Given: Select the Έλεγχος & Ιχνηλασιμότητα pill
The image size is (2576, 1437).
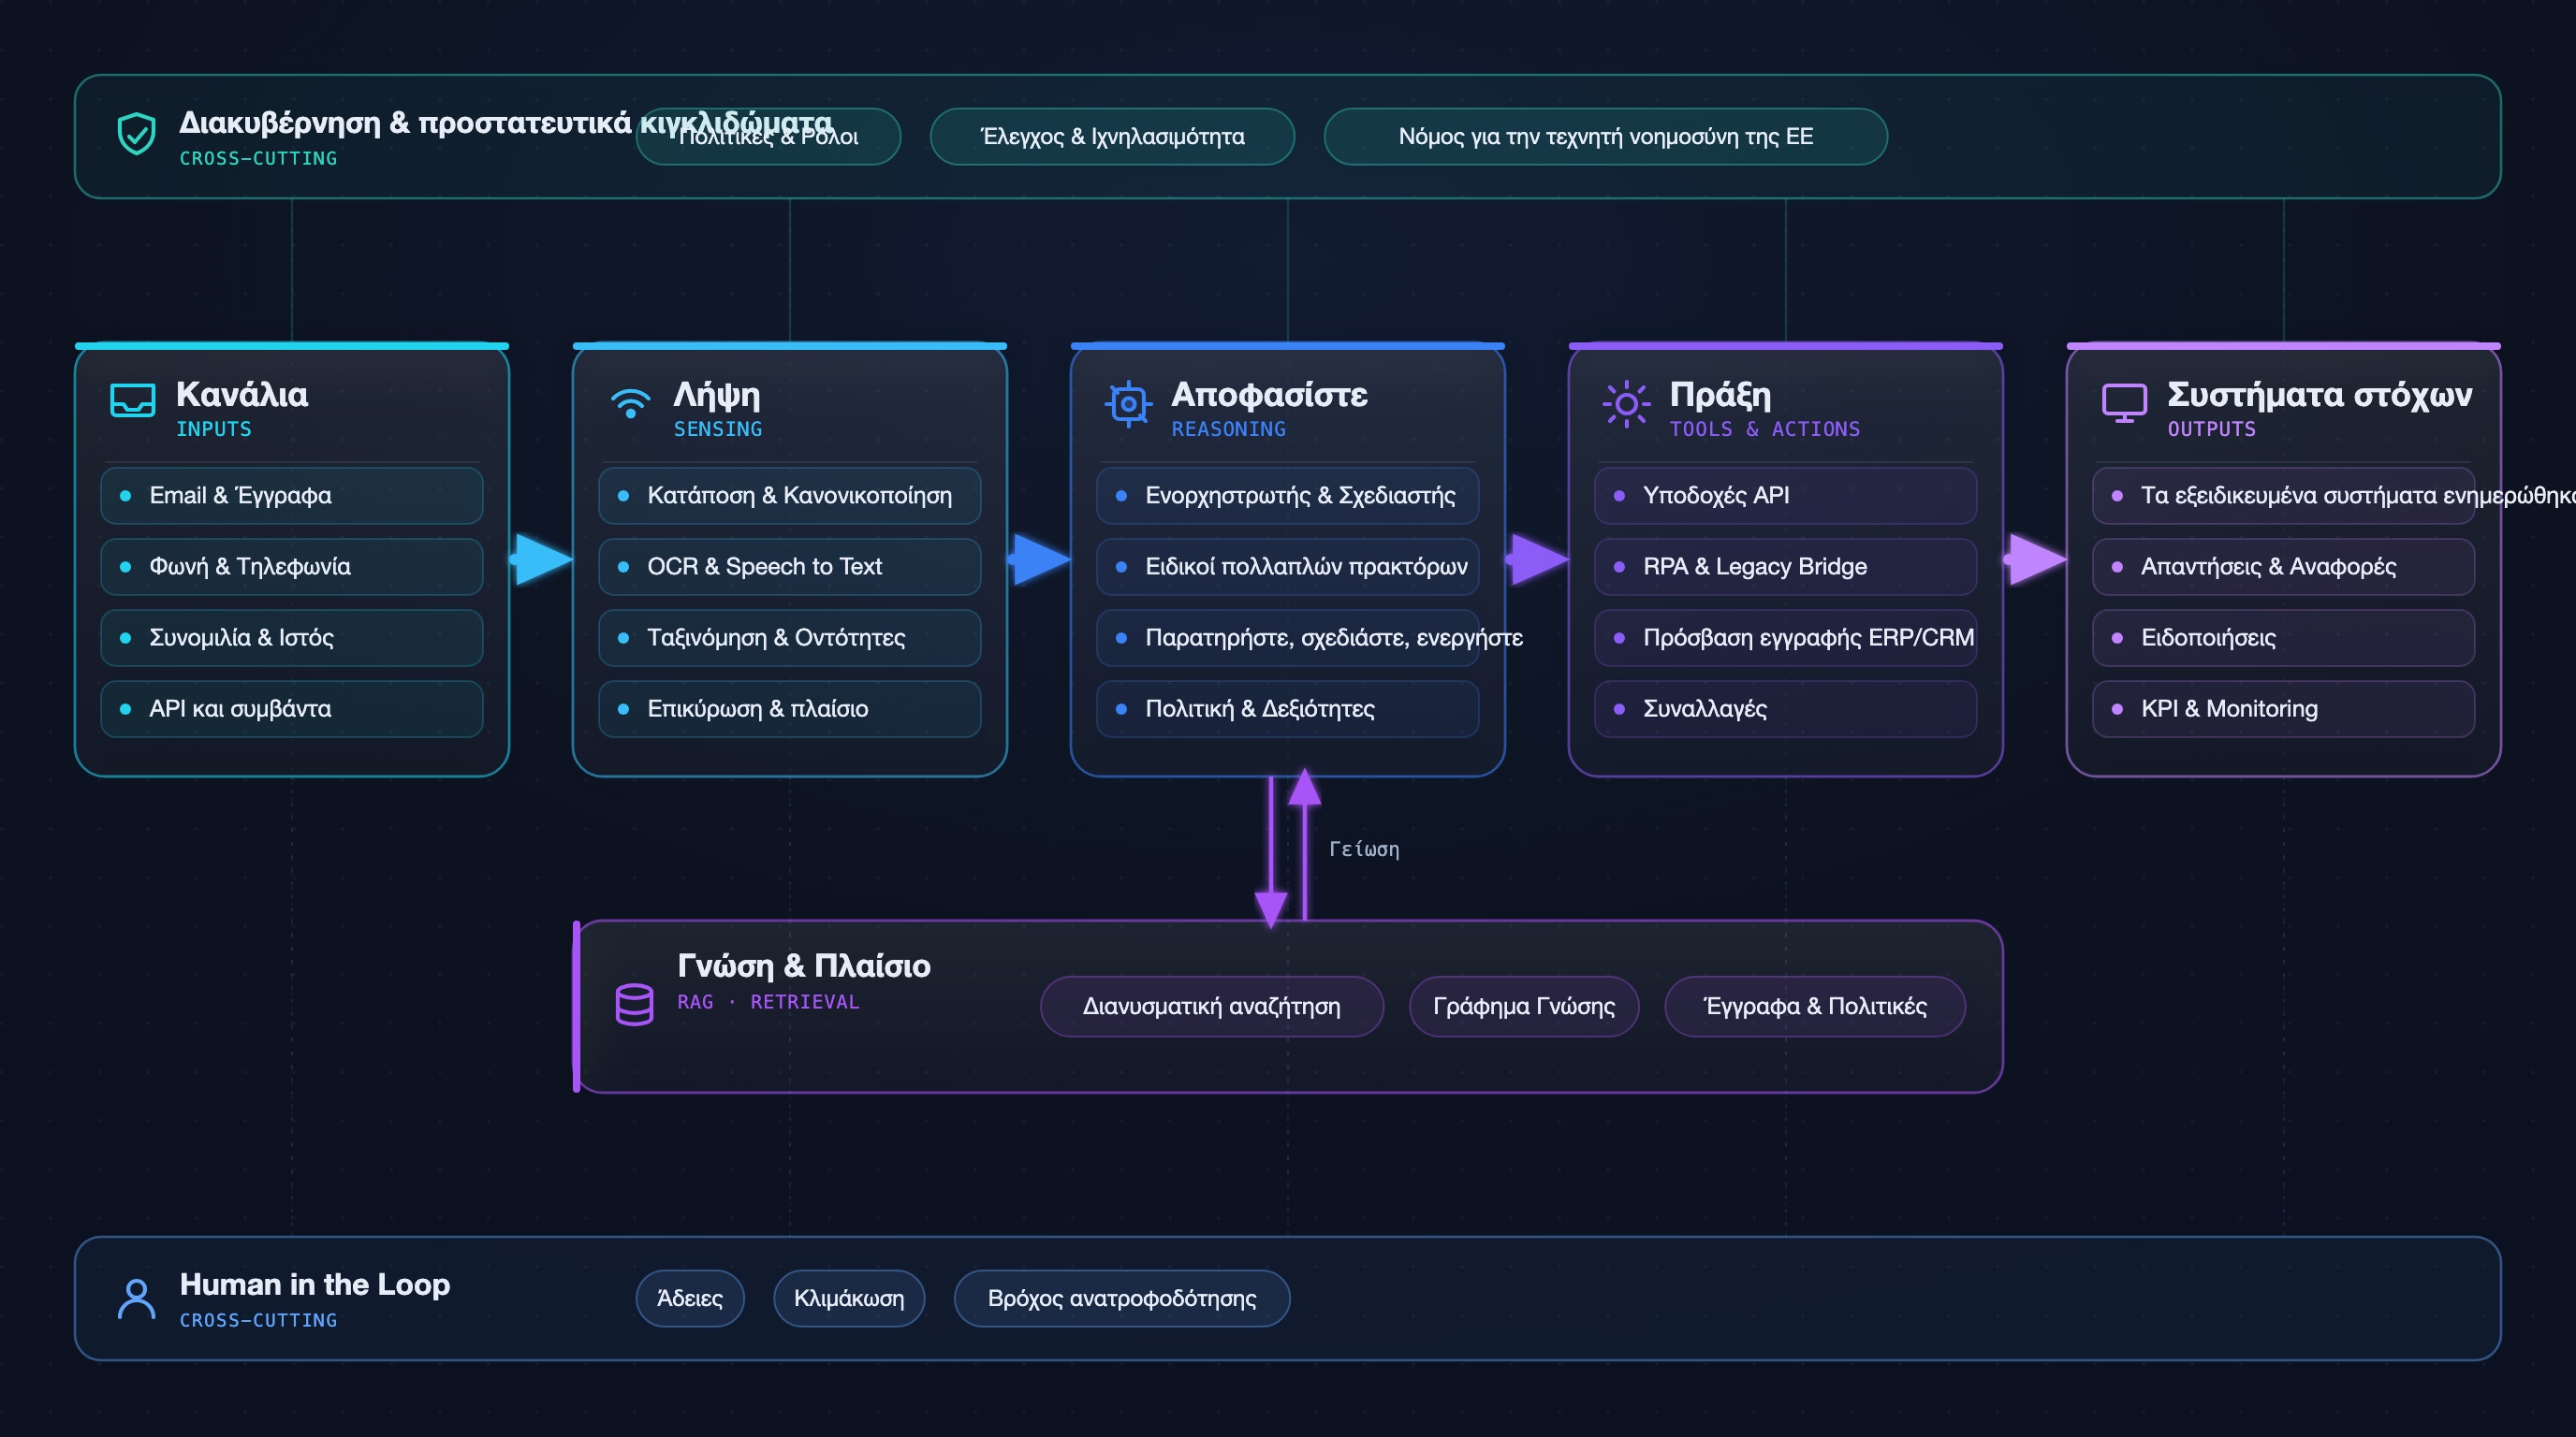Looking at the screenshot, I should tap(1112, 137).
